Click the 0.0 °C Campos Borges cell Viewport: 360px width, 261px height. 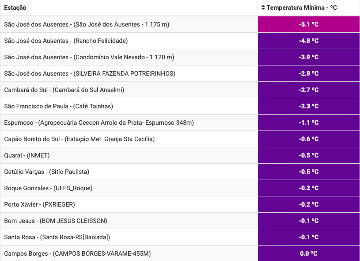[x=308, y=253]
